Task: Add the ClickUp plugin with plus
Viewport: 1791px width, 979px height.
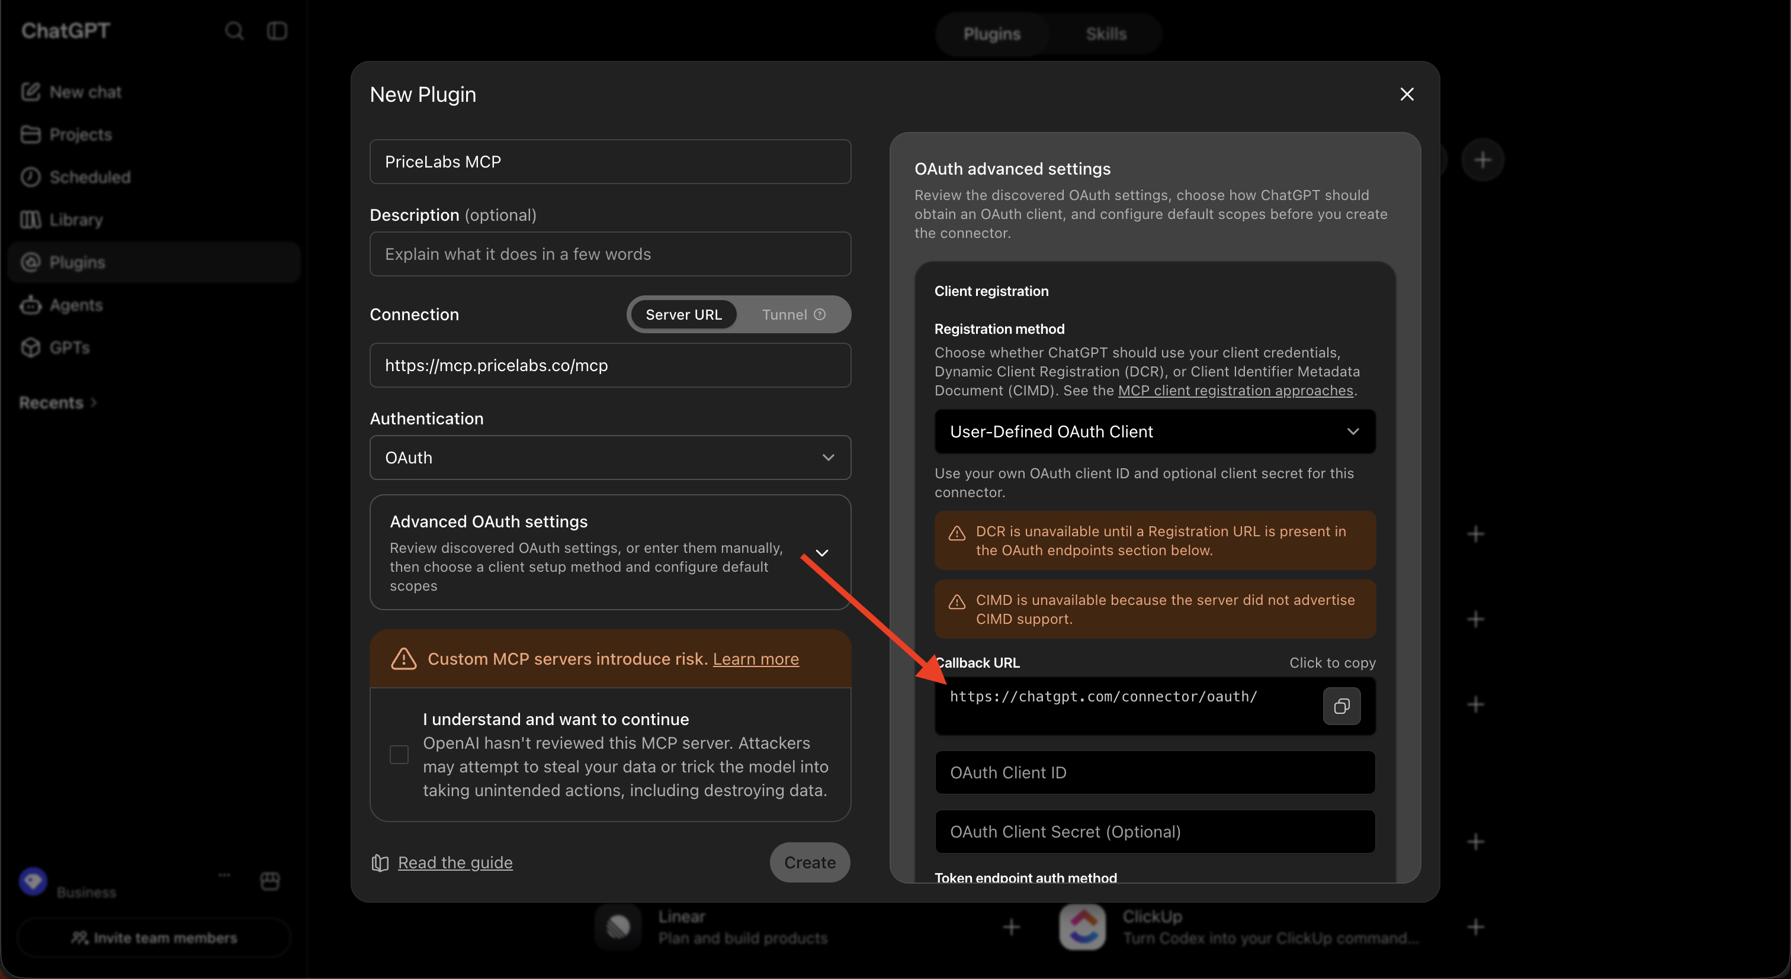Action: point(1475,926)
